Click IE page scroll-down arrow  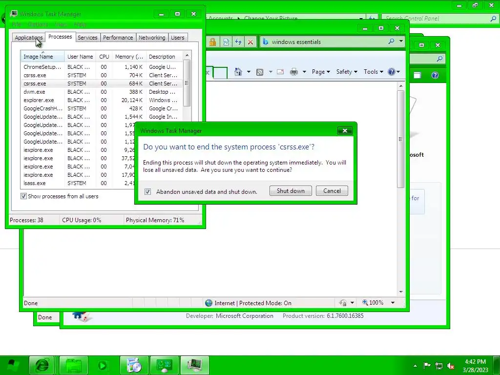tap(401, 292)
